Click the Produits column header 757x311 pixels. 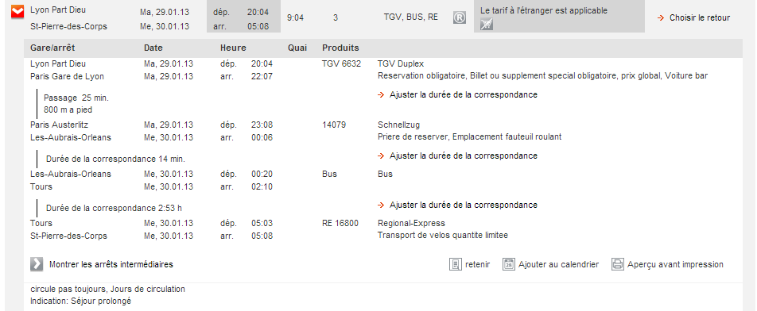point(340,48)
